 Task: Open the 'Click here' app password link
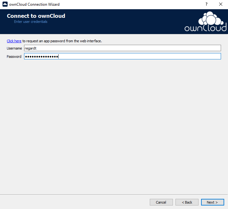(x=14, y=41)
